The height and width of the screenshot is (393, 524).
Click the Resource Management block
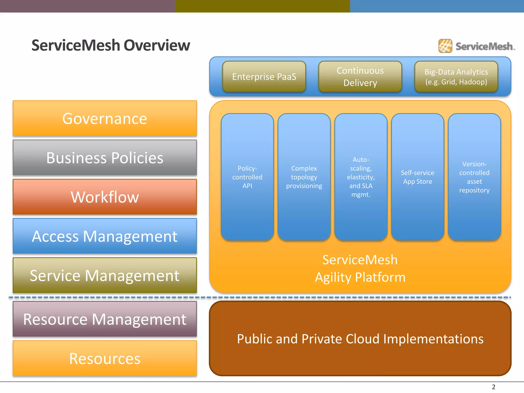pos(105,319)
